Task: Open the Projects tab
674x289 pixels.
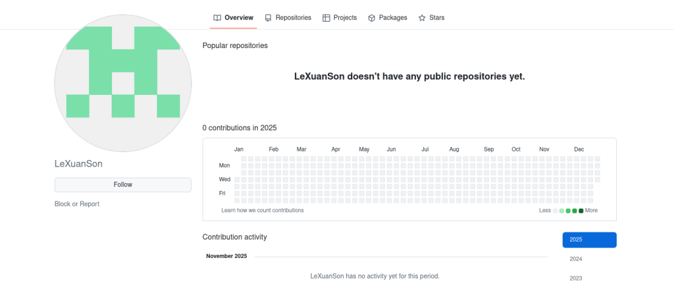Action: pyautogui.click(x=345, y=18)
